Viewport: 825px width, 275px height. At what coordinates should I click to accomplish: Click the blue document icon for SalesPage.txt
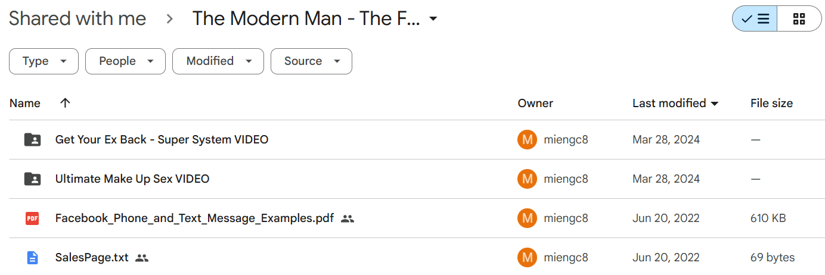pos(32,258)
